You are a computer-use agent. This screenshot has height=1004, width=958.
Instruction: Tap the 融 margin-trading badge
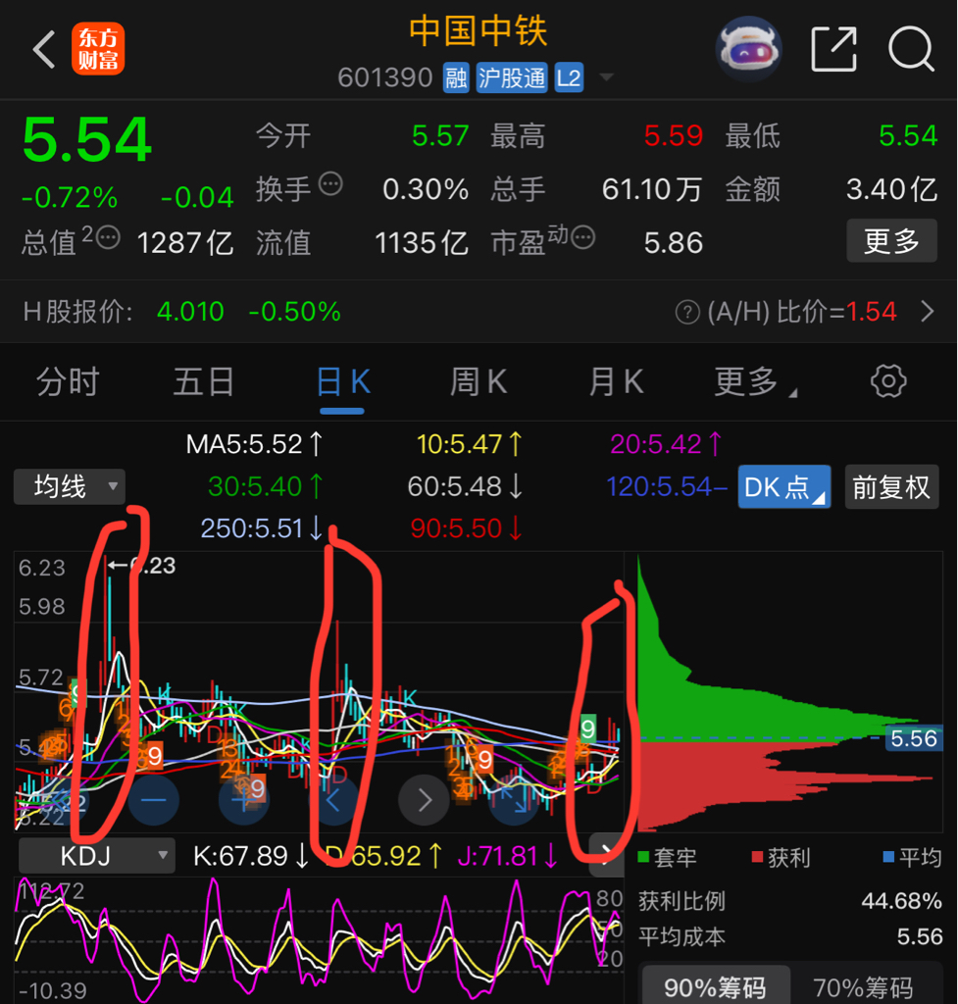point(456,78)
